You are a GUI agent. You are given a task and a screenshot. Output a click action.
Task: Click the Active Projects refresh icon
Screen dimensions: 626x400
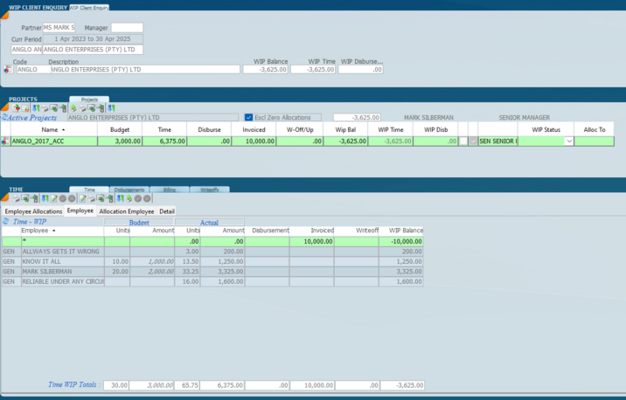point(3,117)
